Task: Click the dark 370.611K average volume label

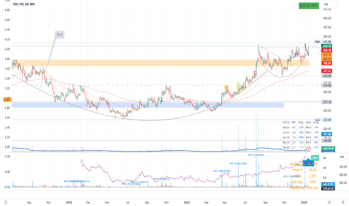Action: (328, 188)
